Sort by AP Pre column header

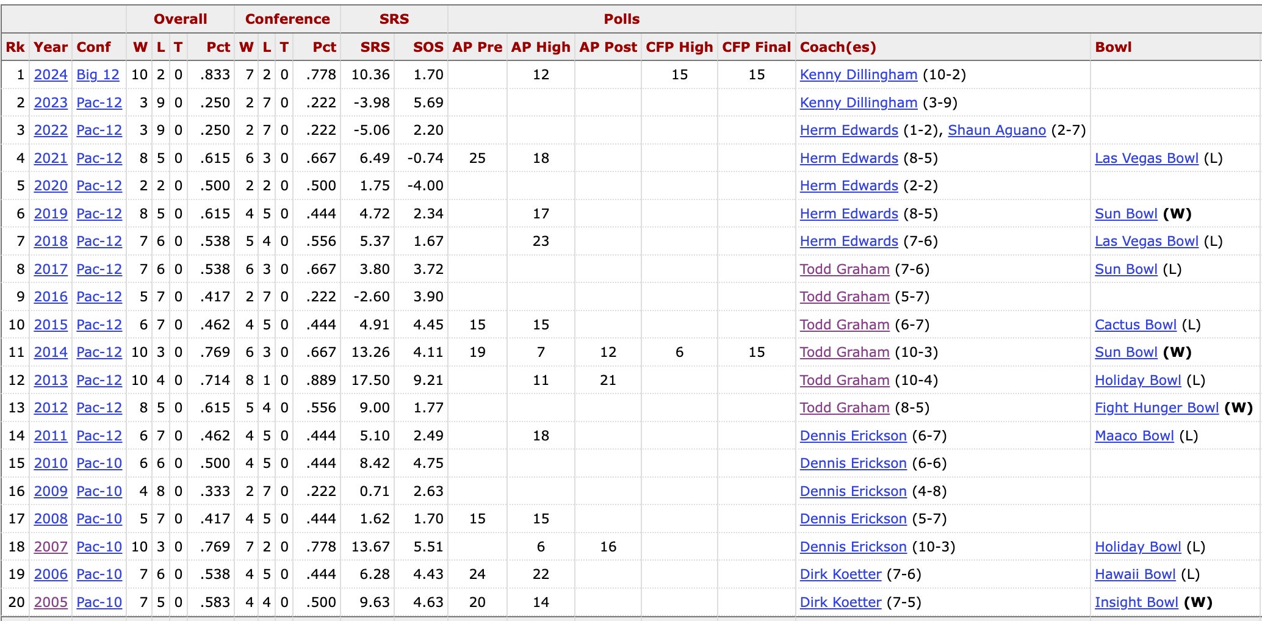pyautogui.click(x=477, y=47)
